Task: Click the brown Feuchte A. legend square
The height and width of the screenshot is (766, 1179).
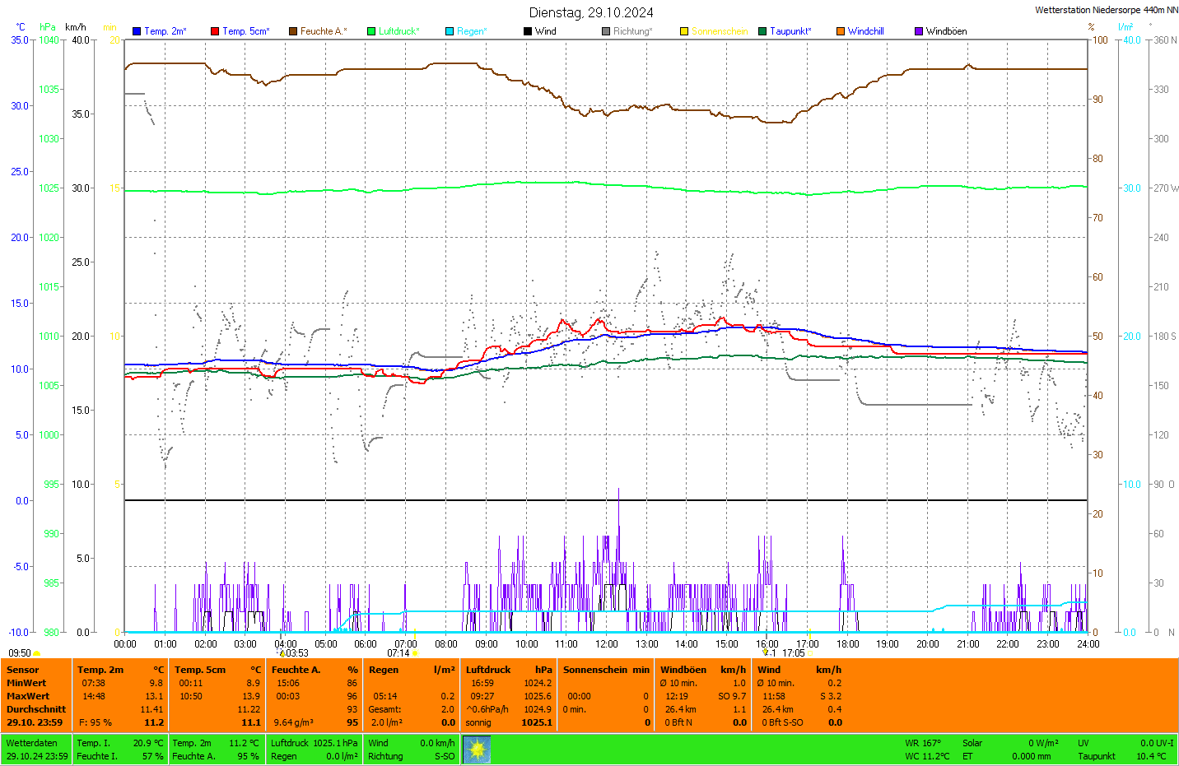Action: coord(293,31)
